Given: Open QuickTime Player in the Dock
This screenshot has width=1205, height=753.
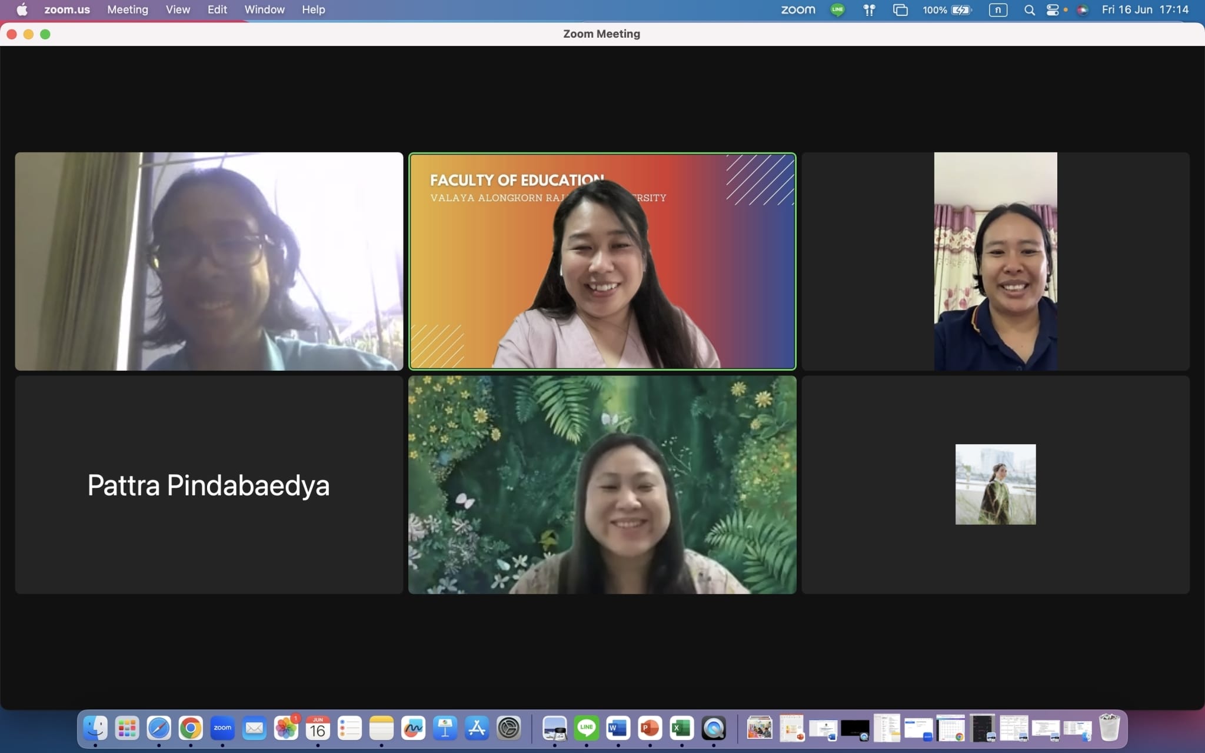Looking at the screenshot, I should pos(713,728).
